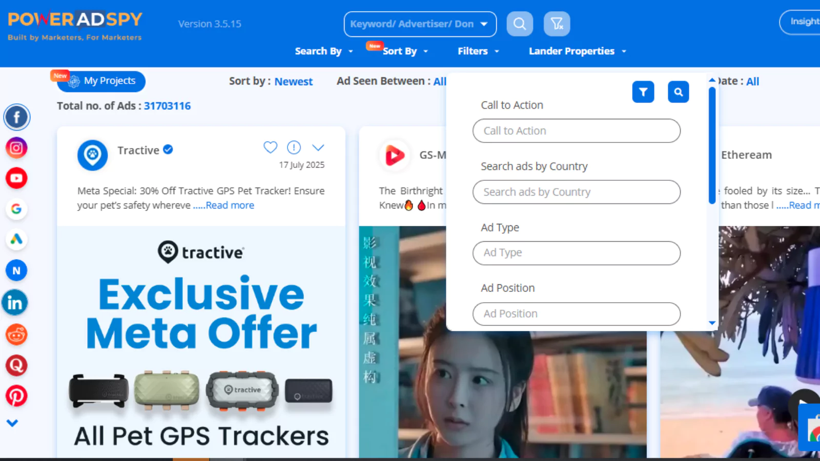Select the Quora ads icon

(16, 365)
